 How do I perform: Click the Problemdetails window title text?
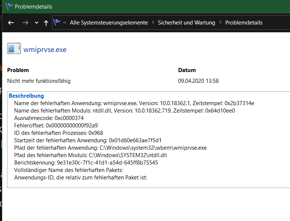[33, 7]
